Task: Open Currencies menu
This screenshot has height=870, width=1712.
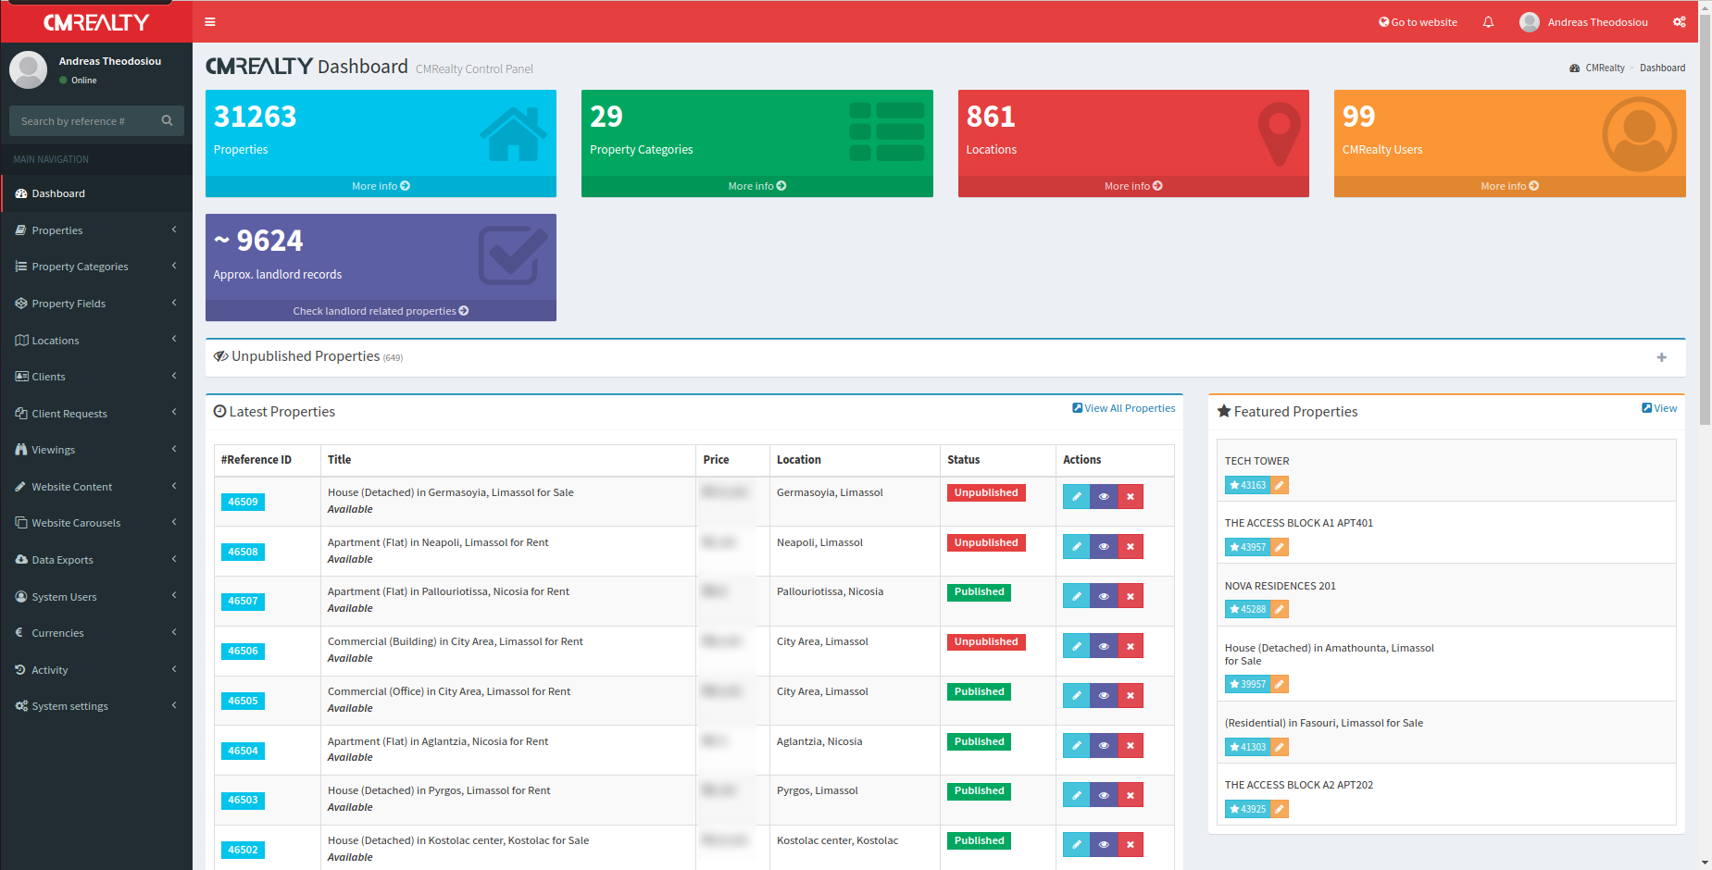Action: coord(96,633)
